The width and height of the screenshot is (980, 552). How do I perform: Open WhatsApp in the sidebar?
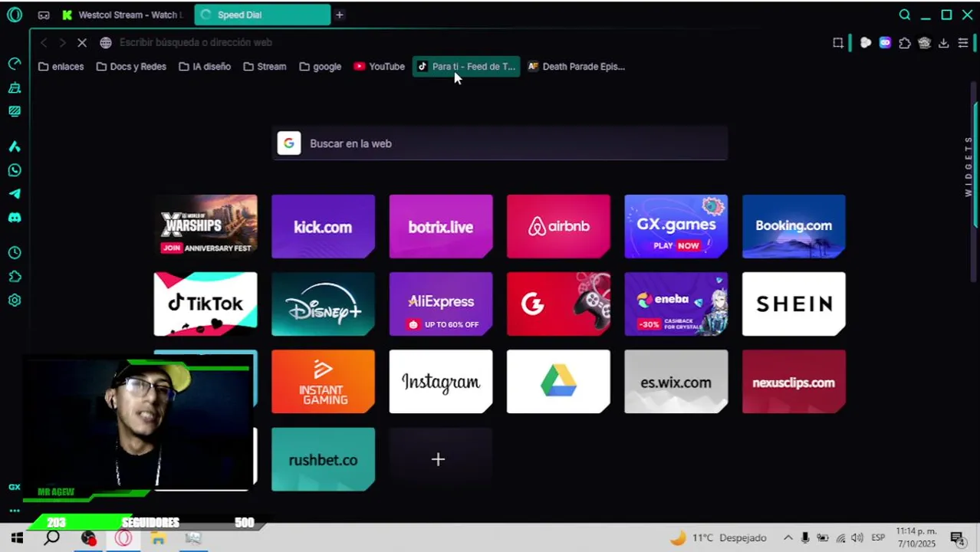[x=14, y=170]
